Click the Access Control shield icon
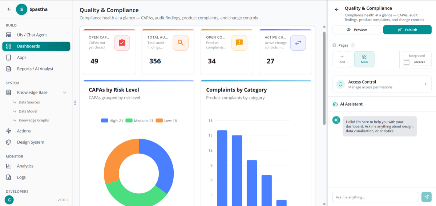Image resolution: width=436 pixels, height=206 pixels. [340, 84]
